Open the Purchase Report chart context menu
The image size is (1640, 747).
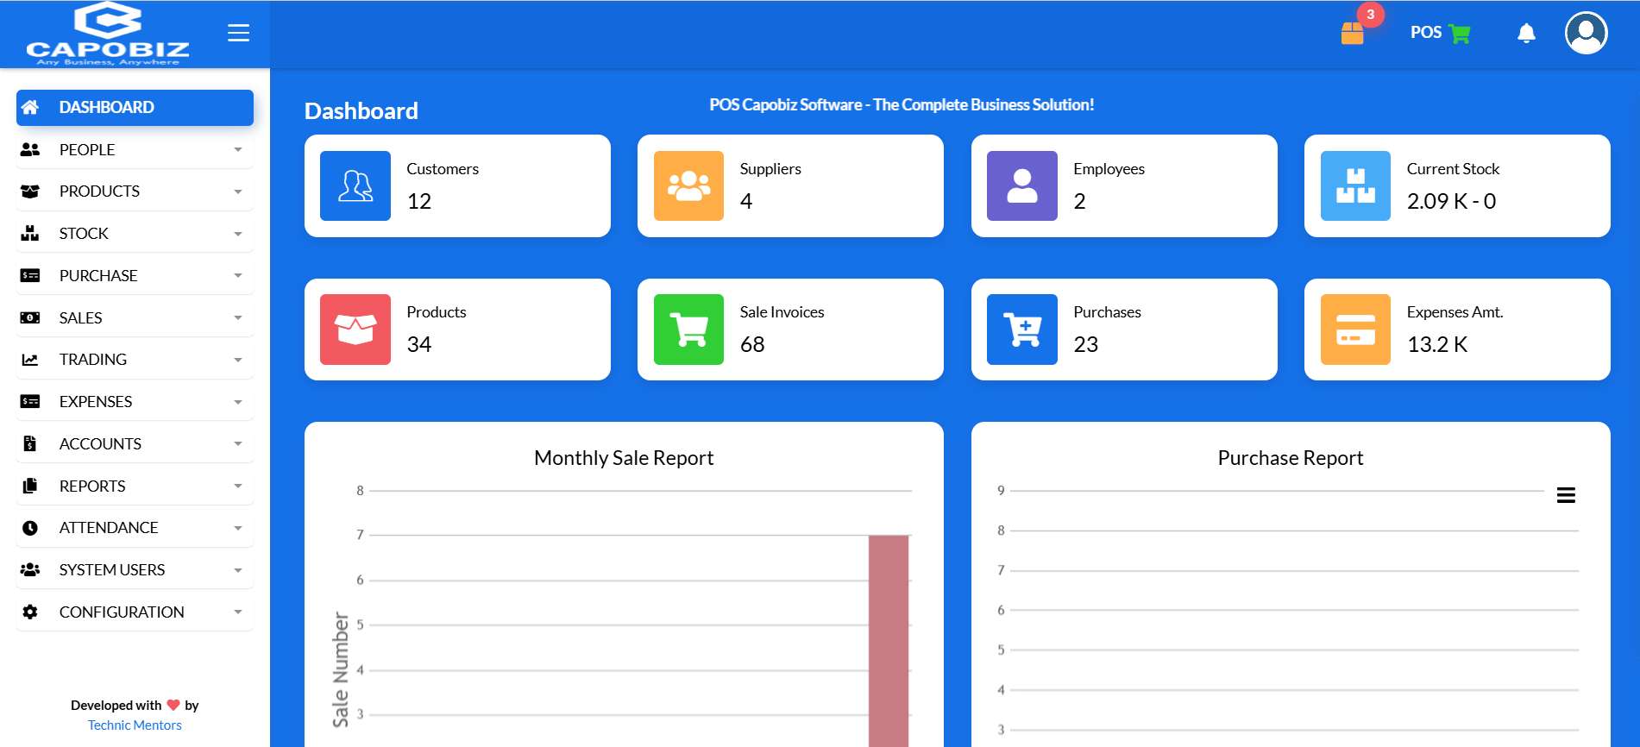click(1566, 495)
